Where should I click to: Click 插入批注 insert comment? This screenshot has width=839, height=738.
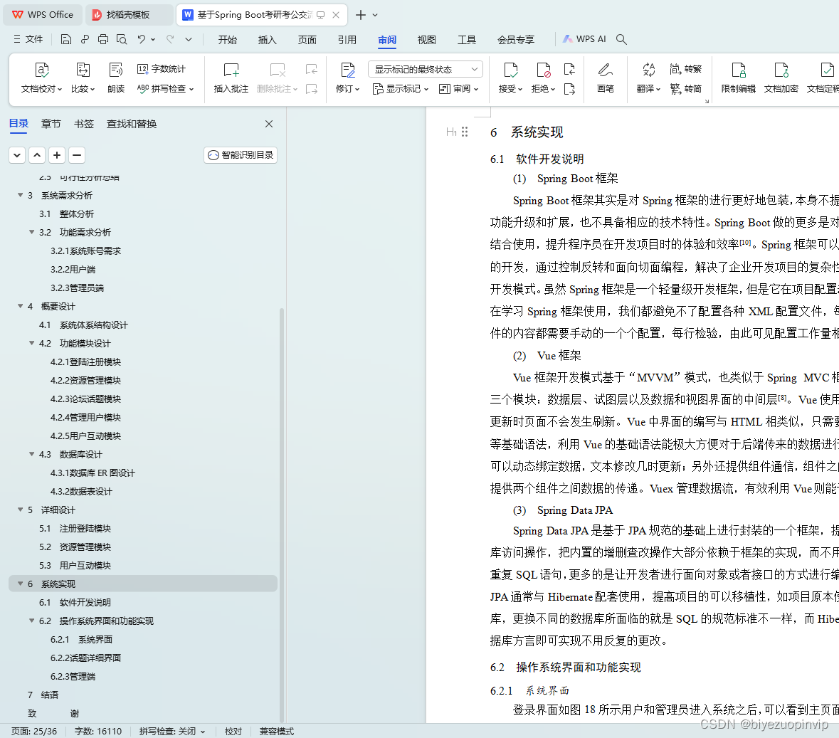231,78
